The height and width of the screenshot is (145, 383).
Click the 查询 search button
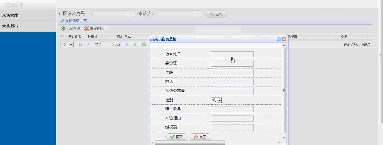[x=216, y=14]
